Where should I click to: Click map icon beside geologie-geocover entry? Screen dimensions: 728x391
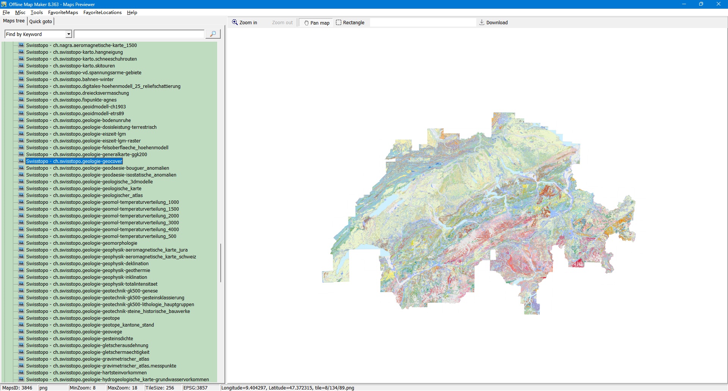[21, 161]
